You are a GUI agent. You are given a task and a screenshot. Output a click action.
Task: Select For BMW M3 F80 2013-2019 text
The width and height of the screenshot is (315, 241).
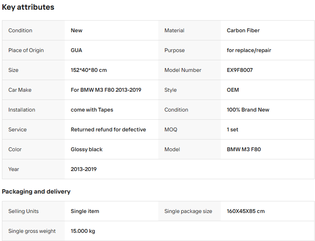pyautogui.click(x=106, y=90)
